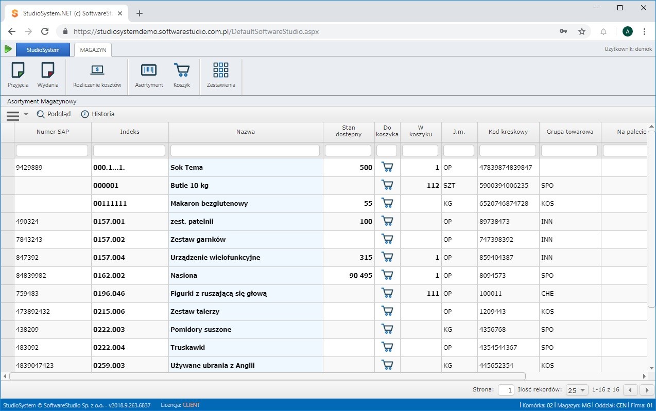This screenshot has width=656, height=411.
Task: Click the Podgląd button
Action: [54, 114]
